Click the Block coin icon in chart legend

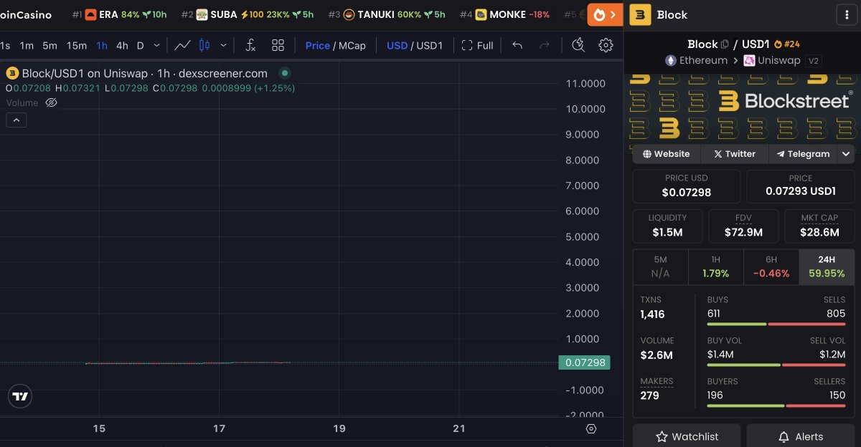coord(12,73)
